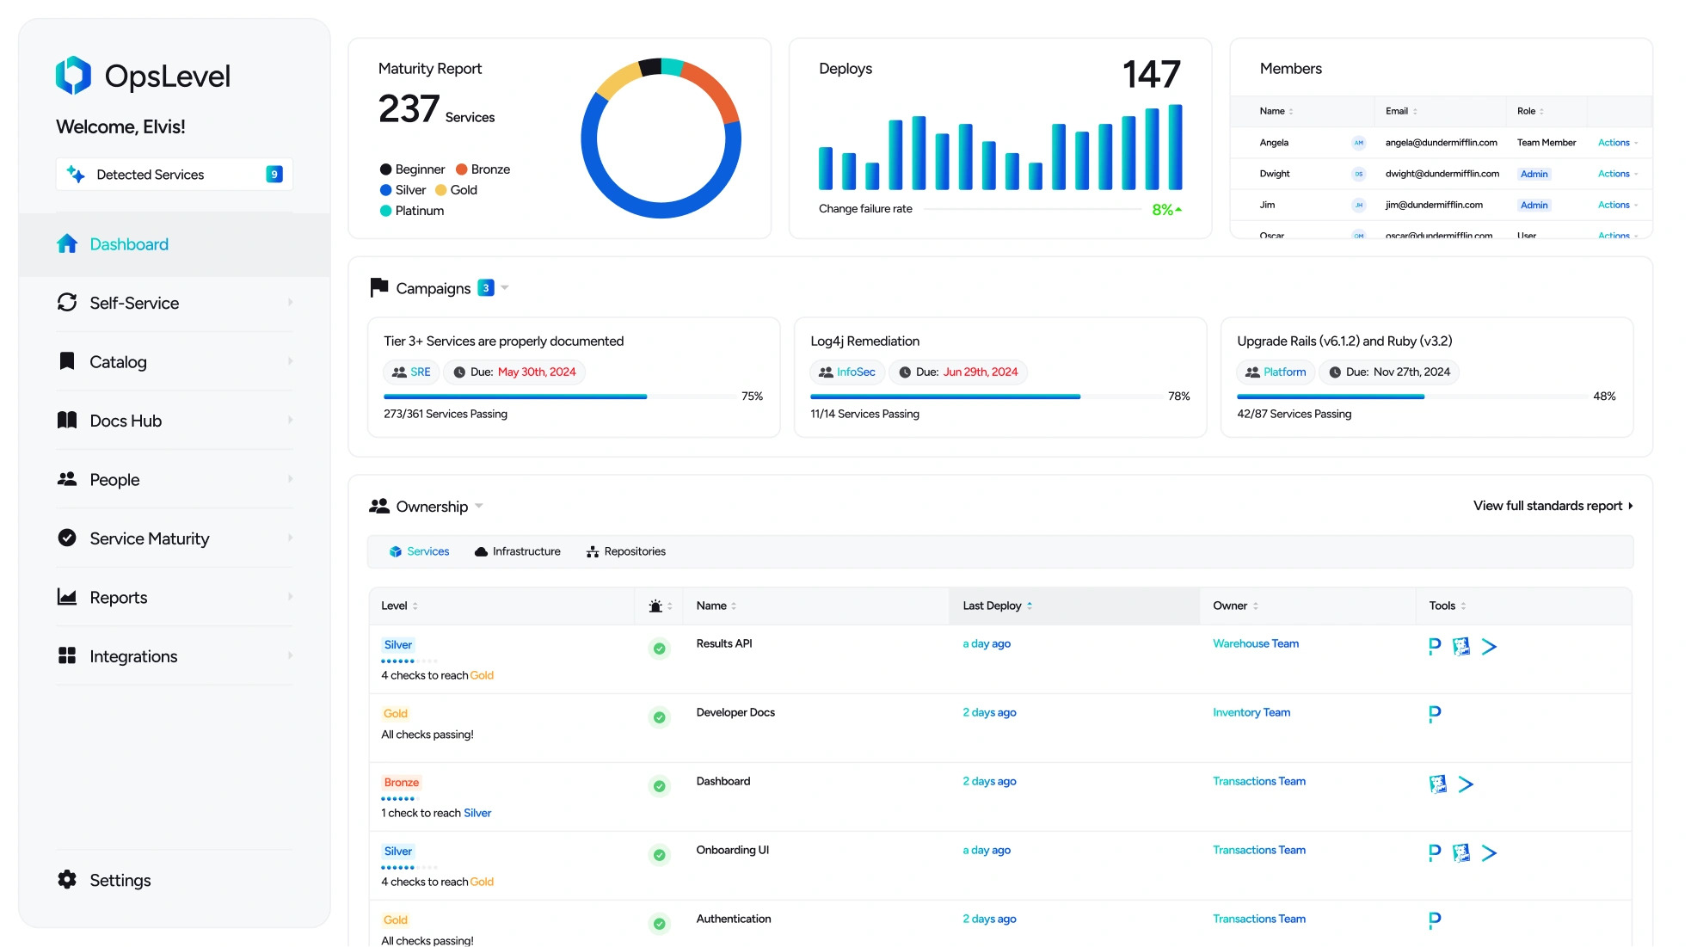Click the Docs Hub book icon

pos(67,420)
